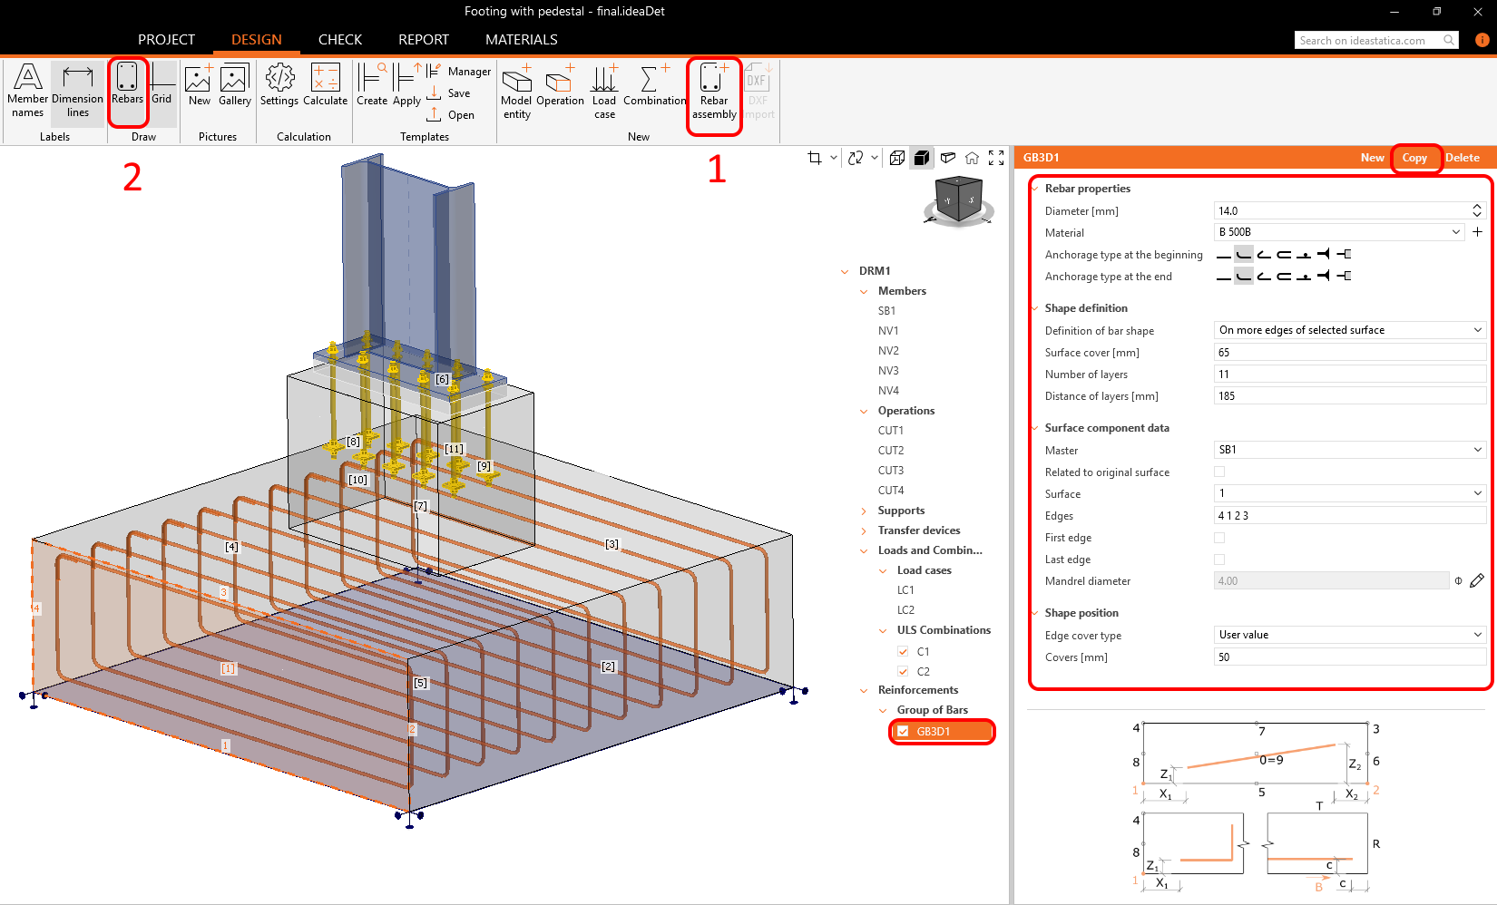Image resolution: width=1497 pixels, height=905 pixels.
Task: Switch to the CHECK tab
Action: [x=340, y=40]
